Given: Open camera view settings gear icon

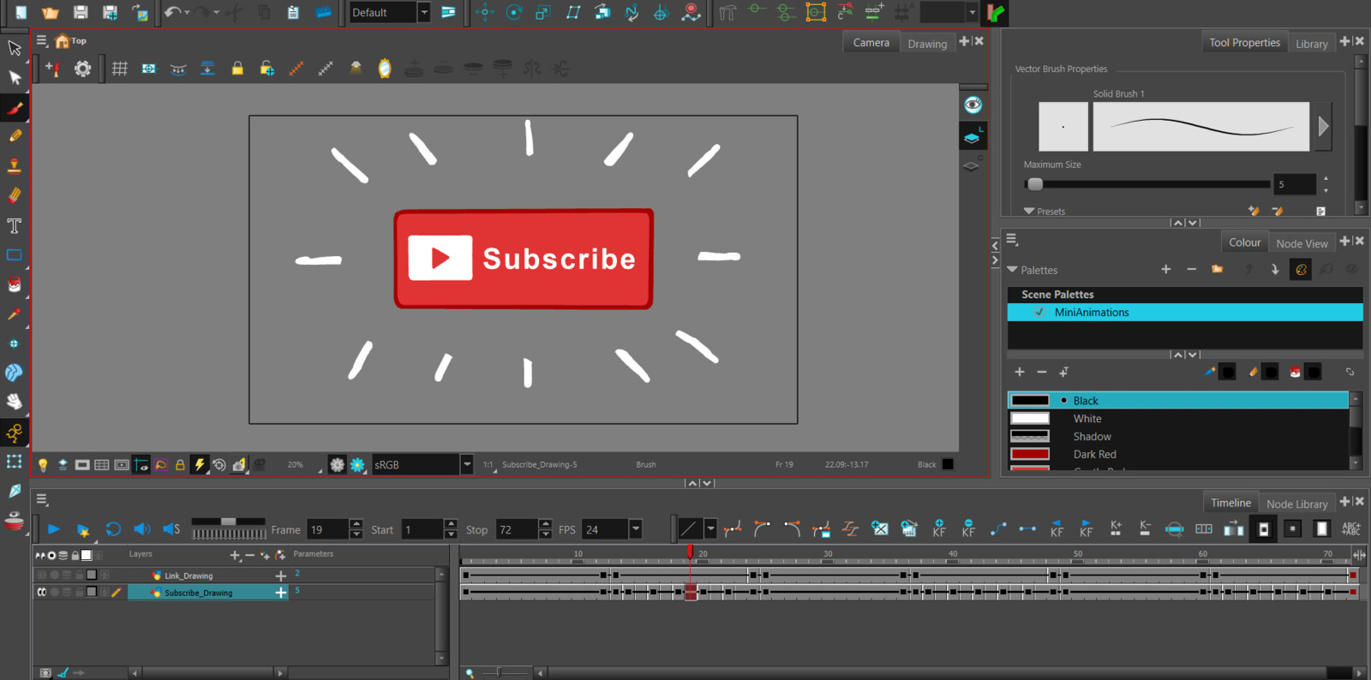Looking at the screenshot, I should point(82,69).
